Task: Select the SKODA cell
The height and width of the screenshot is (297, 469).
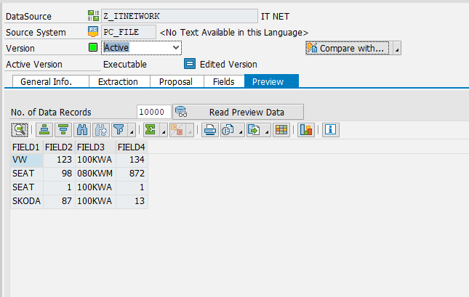Action: [27, 201]
